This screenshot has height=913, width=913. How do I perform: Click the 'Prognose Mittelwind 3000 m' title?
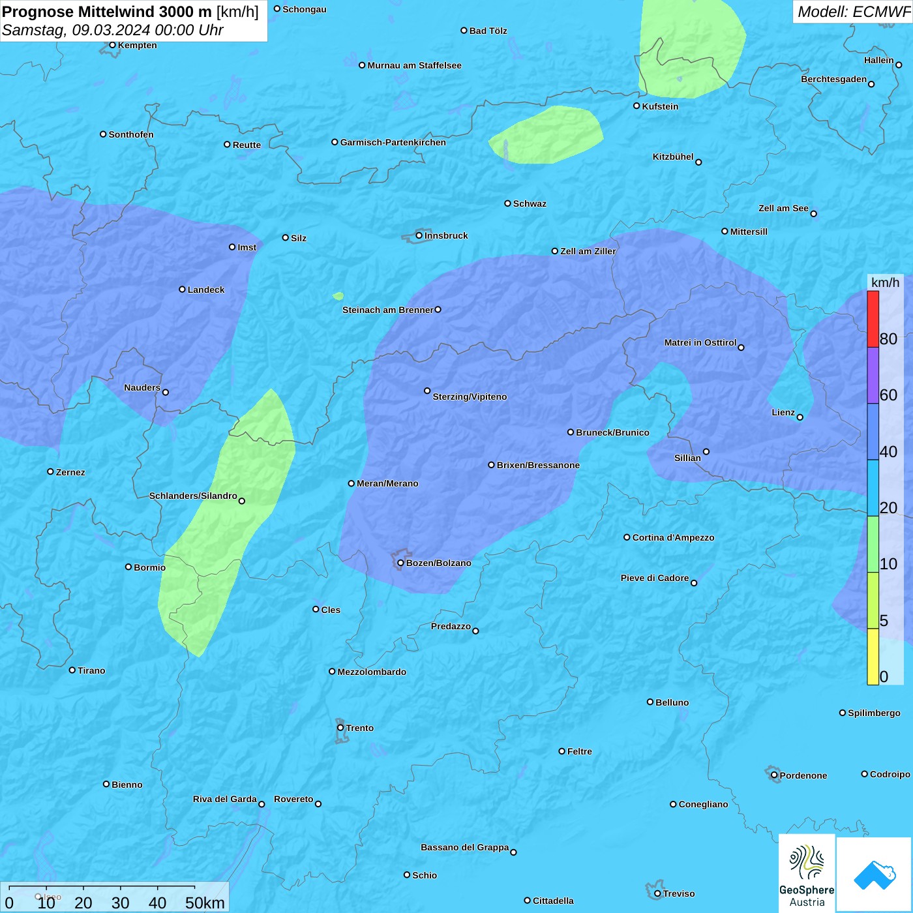[108, 12]
